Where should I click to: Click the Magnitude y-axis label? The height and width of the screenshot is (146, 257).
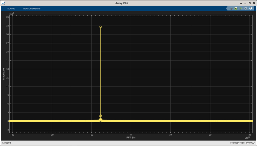pos(4,74)
